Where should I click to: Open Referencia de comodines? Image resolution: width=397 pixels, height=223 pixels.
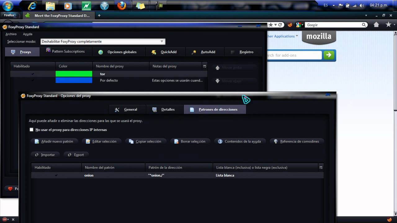coord(297,141)
